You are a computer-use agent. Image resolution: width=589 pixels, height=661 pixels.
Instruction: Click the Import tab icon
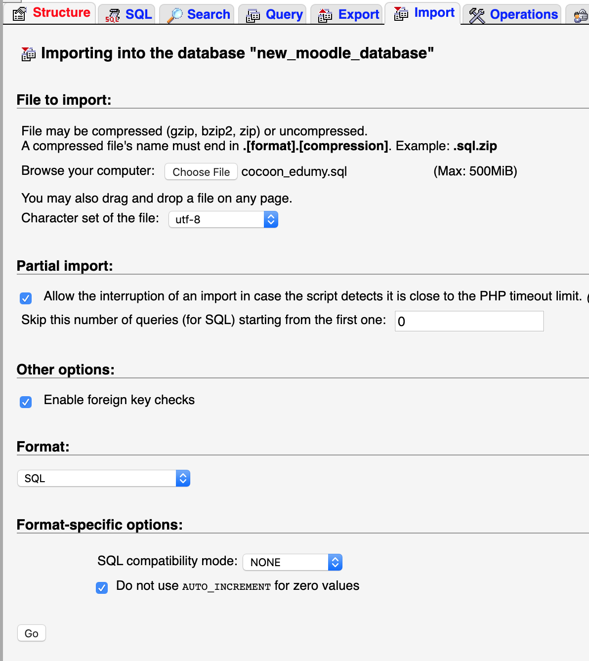(x=401, y=14)
